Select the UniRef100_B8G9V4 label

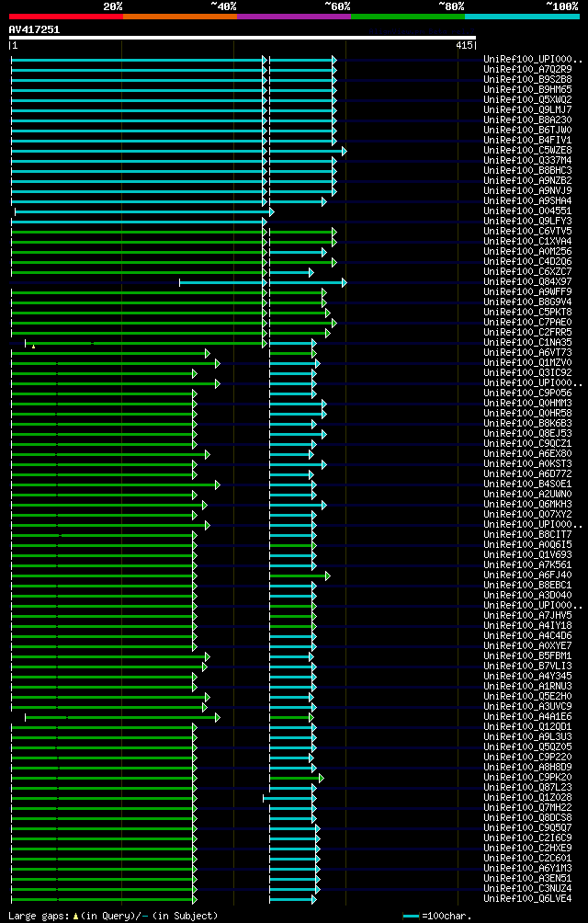click(527, 302)
